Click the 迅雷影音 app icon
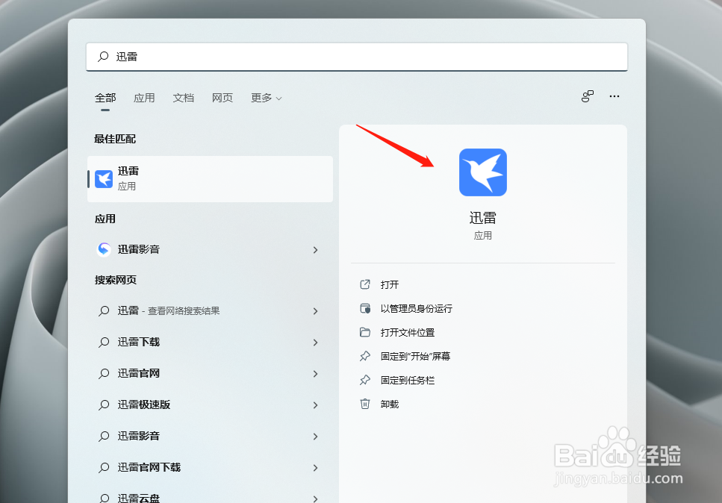The image size is (722, 503). pos(104,249)
